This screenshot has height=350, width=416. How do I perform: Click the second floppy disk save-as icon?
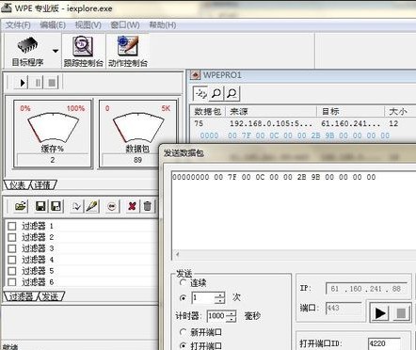tap(56, 206)
